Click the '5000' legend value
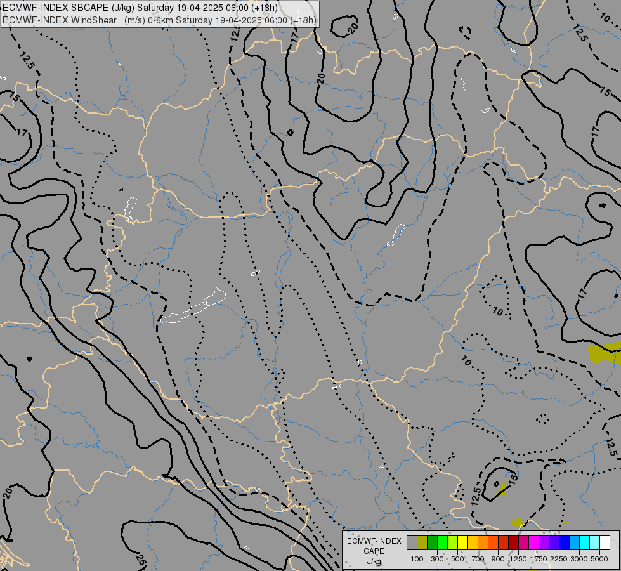 tap(599, 559)
